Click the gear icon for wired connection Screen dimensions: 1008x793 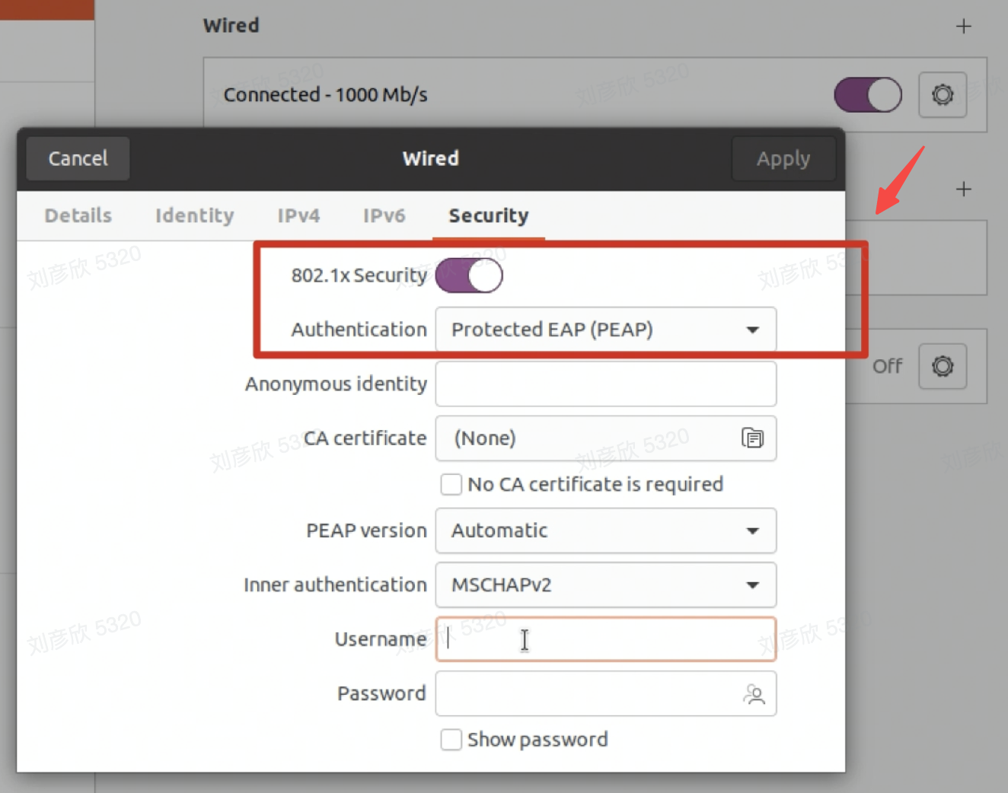(942, 95)
